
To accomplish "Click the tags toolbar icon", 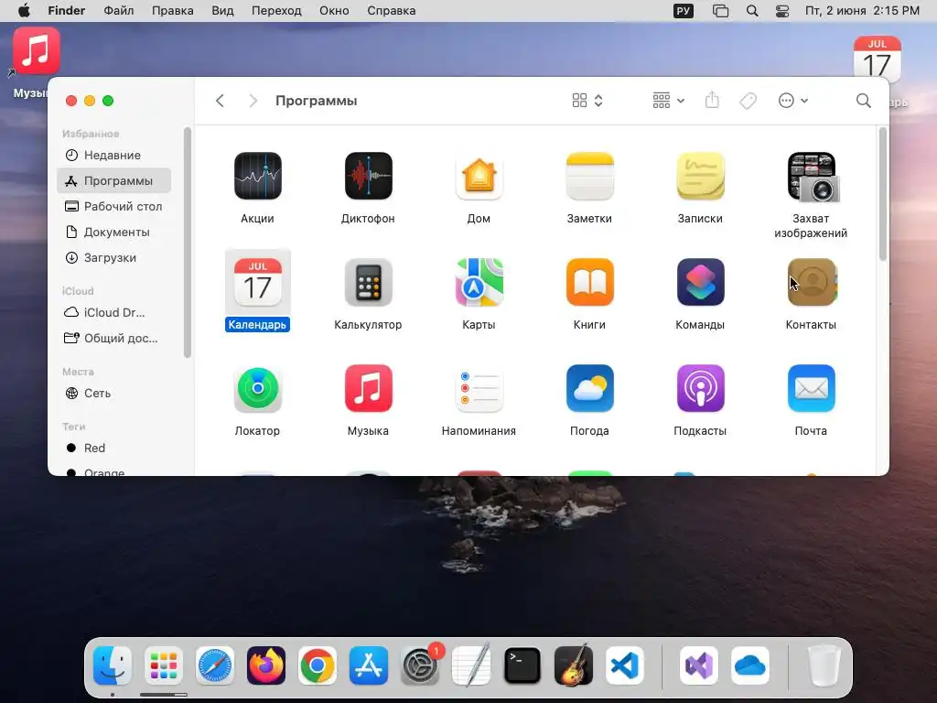I will click(x=748, y=101).
